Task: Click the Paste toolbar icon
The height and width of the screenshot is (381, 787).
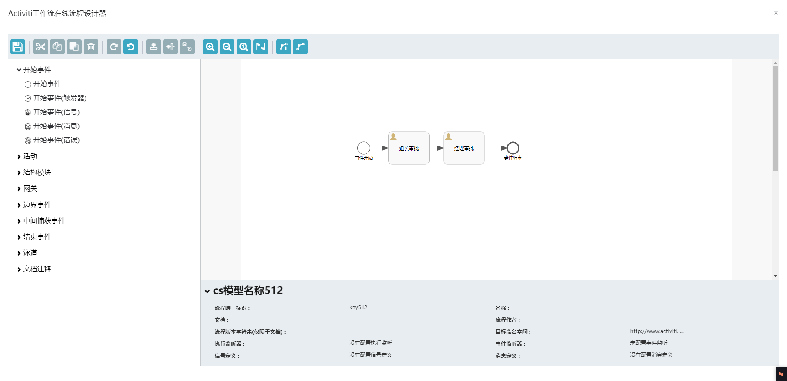Action: pyautogui.click(x=74, y=47)
